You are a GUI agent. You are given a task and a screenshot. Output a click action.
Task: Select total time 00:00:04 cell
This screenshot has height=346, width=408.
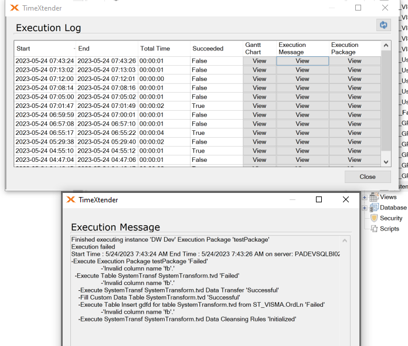pyautogui.click(x=164, y=133)
